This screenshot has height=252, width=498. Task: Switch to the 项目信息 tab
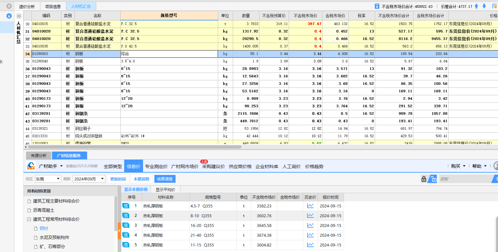[53, 6]
